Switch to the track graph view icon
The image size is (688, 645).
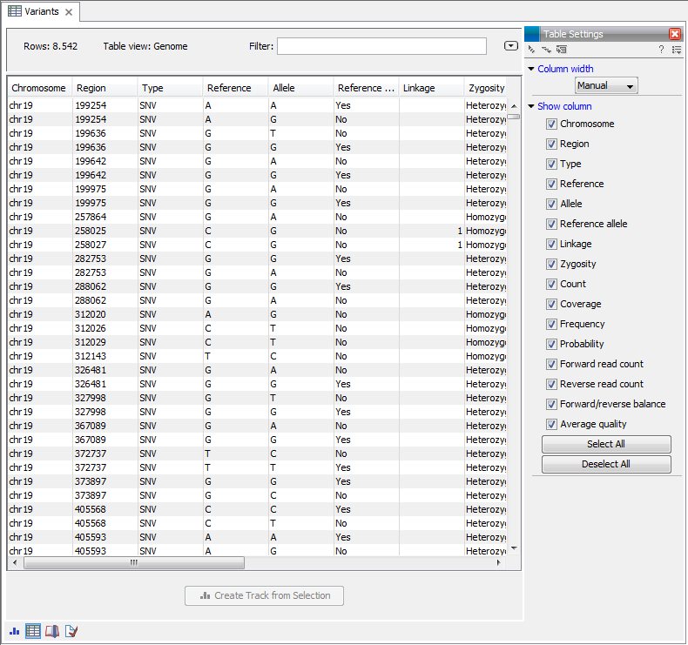15,631
